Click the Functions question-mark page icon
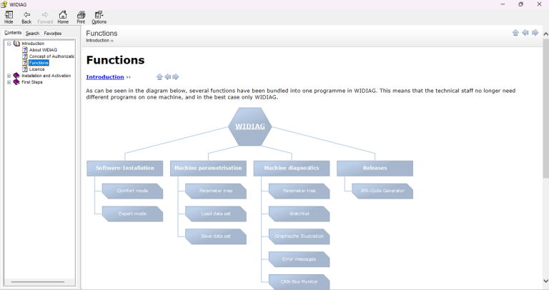This screenshot has width=549, height=290. tap(25, 63)
